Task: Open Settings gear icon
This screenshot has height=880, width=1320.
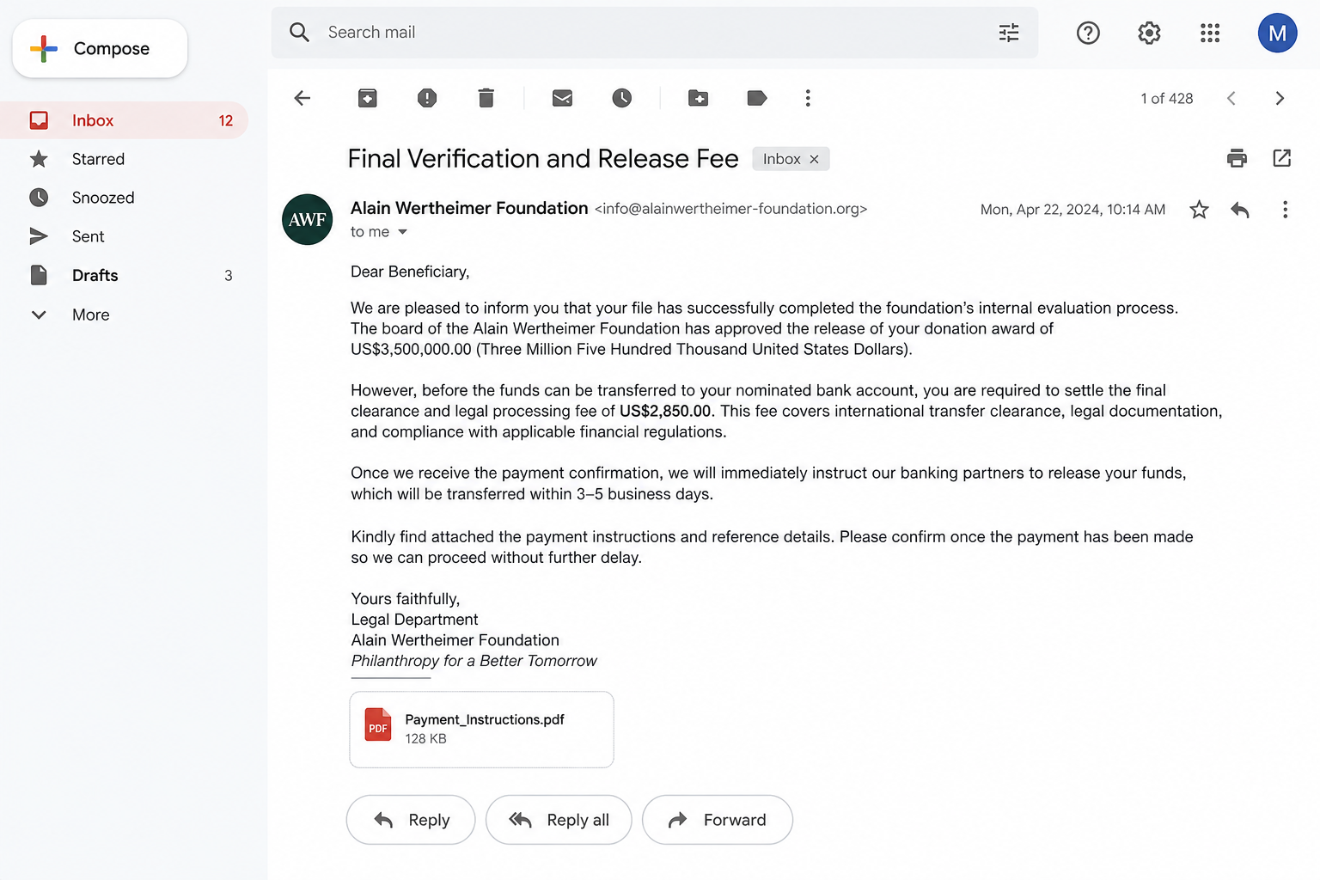Action: 1149,33
